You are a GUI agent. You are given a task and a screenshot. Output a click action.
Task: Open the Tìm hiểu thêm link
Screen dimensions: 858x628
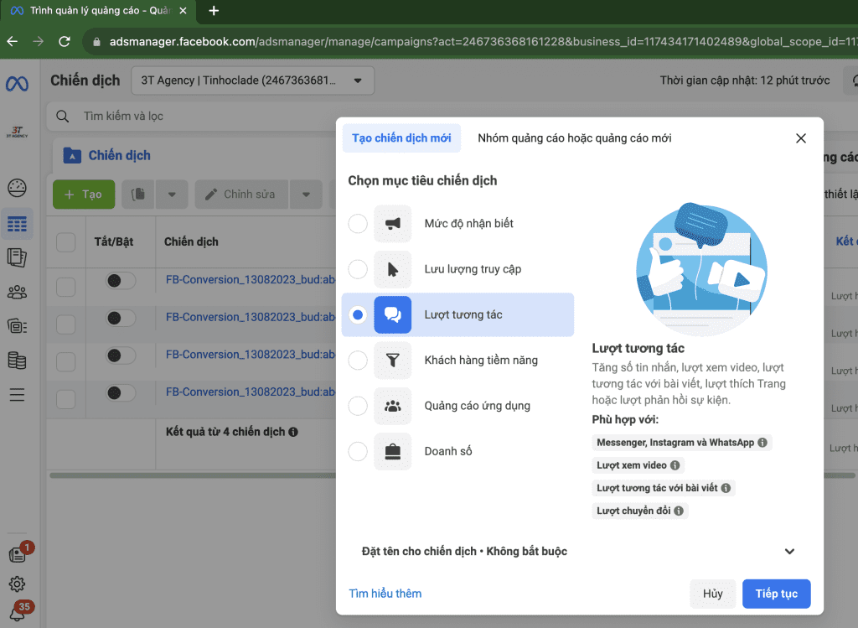click(385, 594)
